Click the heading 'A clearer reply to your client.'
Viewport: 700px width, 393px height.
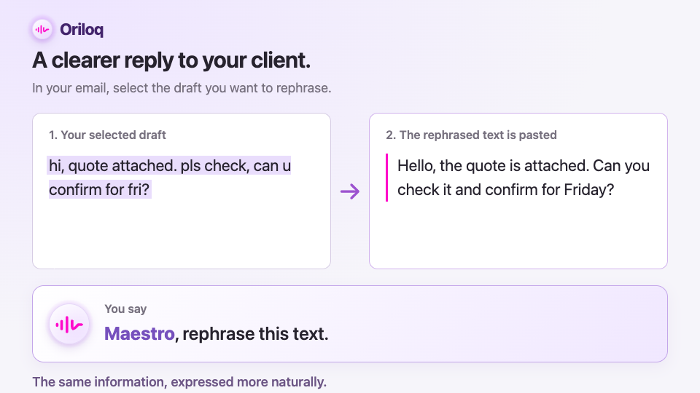(x=171, y=60)
